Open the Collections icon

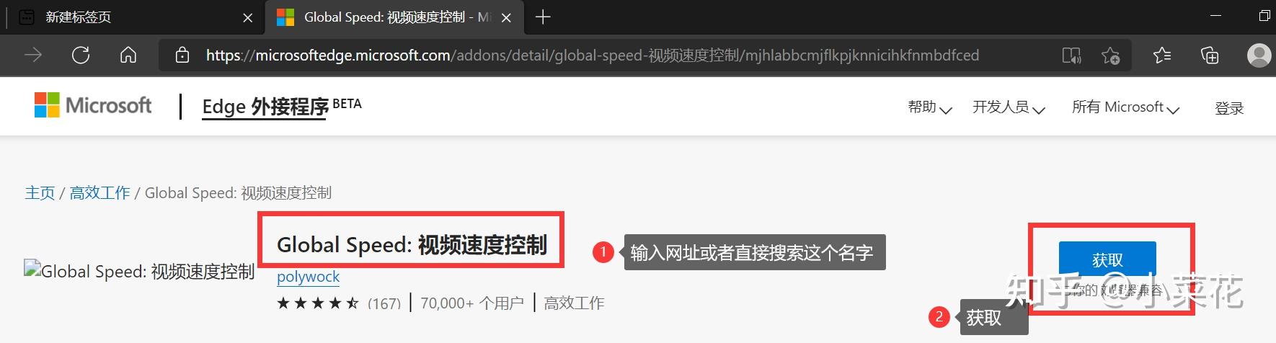coord(1209,55)
